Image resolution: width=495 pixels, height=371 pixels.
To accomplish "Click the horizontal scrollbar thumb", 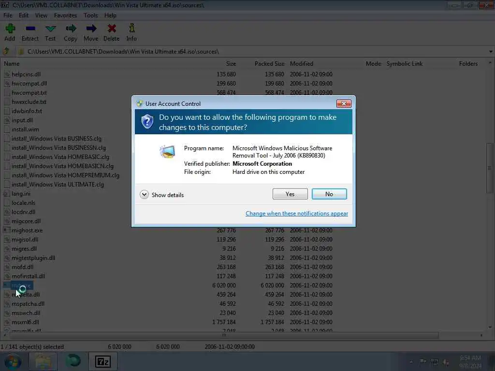I will [224, 335].
